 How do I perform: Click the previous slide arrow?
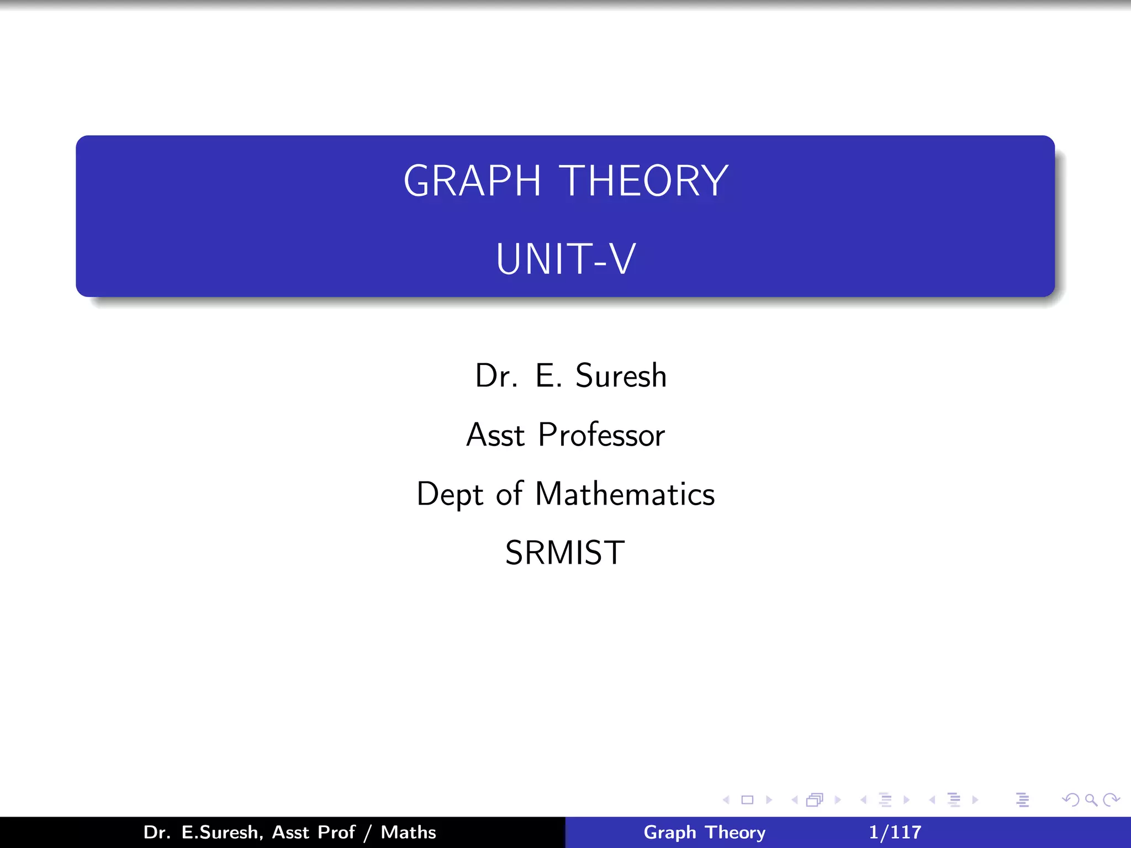726,800
